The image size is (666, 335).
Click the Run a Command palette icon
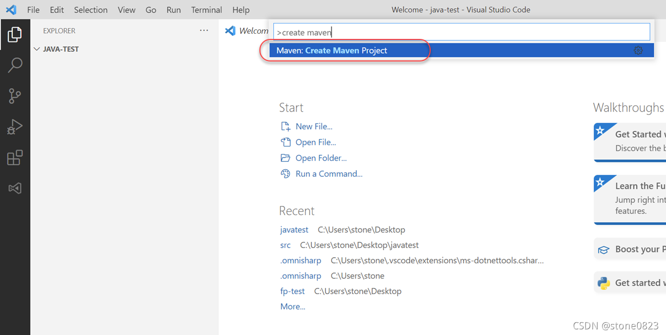[286, 174]
